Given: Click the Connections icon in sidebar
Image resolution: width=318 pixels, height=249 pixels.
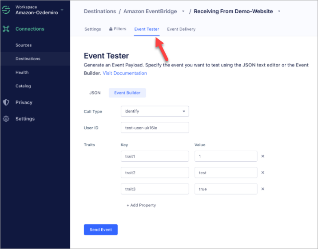Looking at the screenshot, I should pos(6,29).
